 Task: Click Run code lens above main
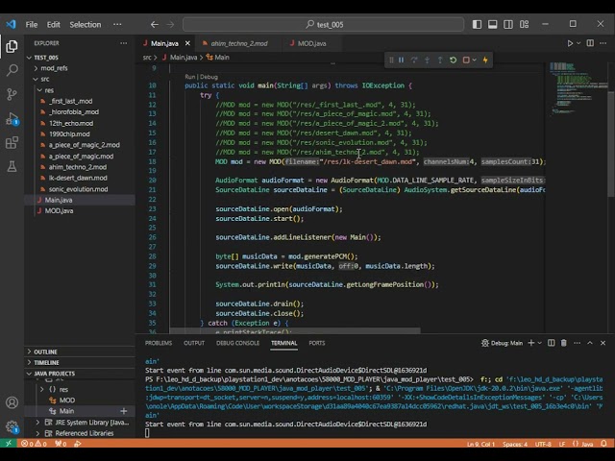pyautogui.click(x=190, y=77)
